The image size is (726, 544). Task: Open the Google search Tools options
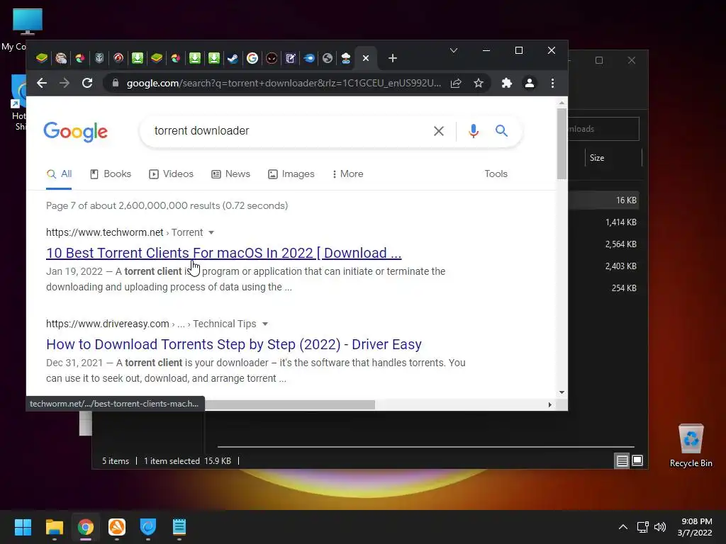click(496, 174)
